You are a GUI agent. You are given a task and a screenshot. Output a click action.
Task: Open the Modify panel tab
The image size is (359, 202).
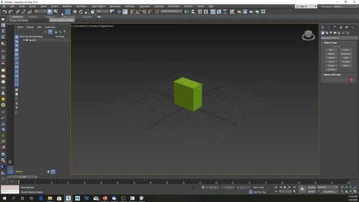tap(329, 27)
